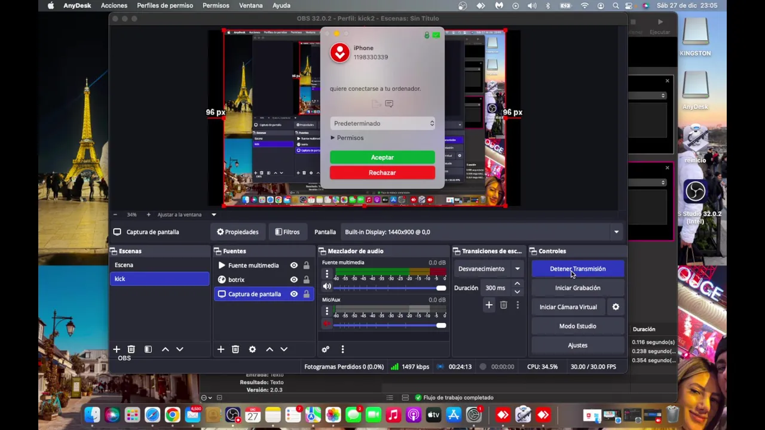This screenshot has height=430, width=765.
Task: Move source down in Fuentes panel
Action: coord(284,349)
